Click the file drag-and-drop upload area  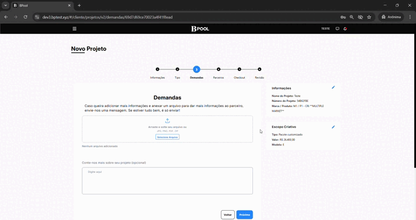click(168, 129)
